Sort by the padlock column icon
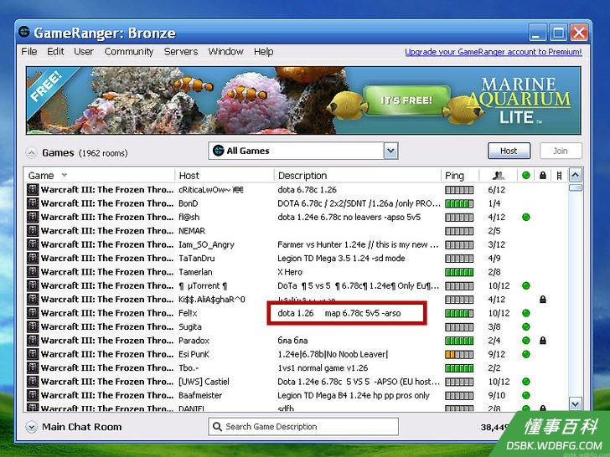610x457 pixels. [x=543, y=176]
